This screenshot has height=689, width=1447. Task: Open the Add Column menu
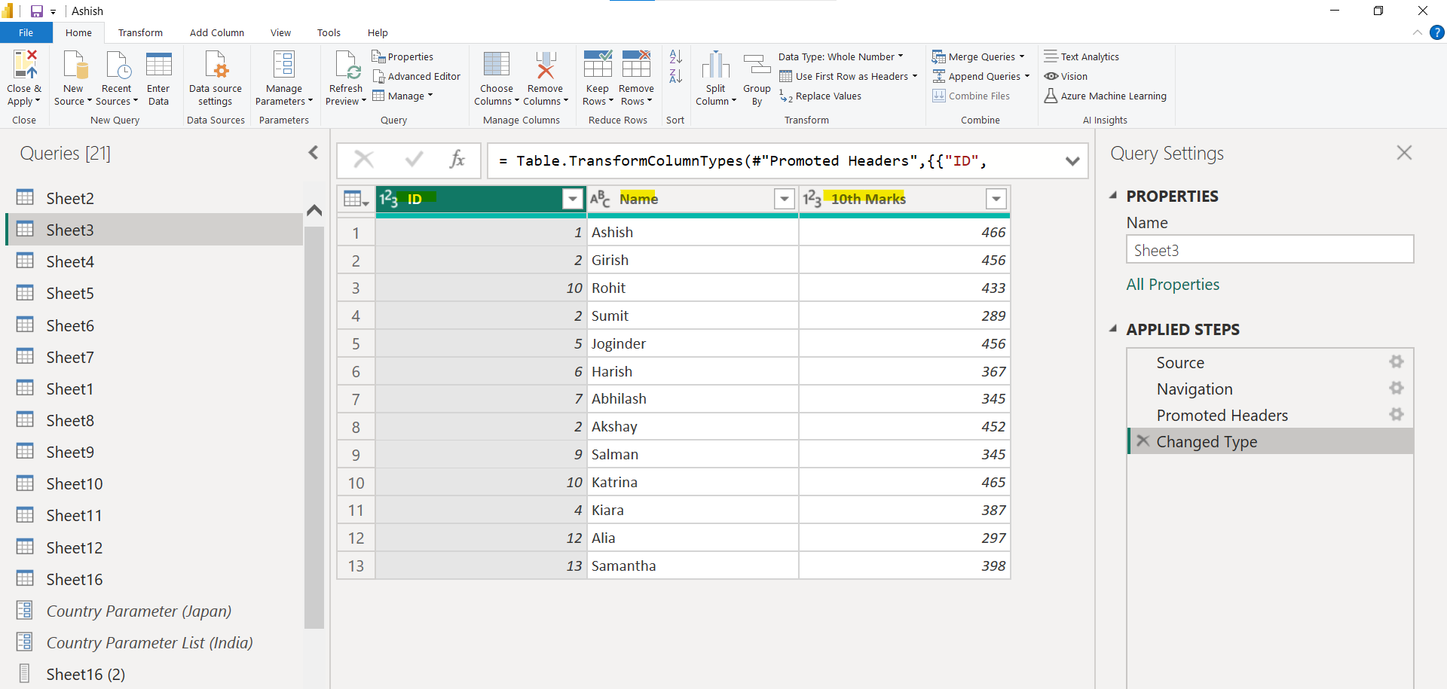pos(216,32)
